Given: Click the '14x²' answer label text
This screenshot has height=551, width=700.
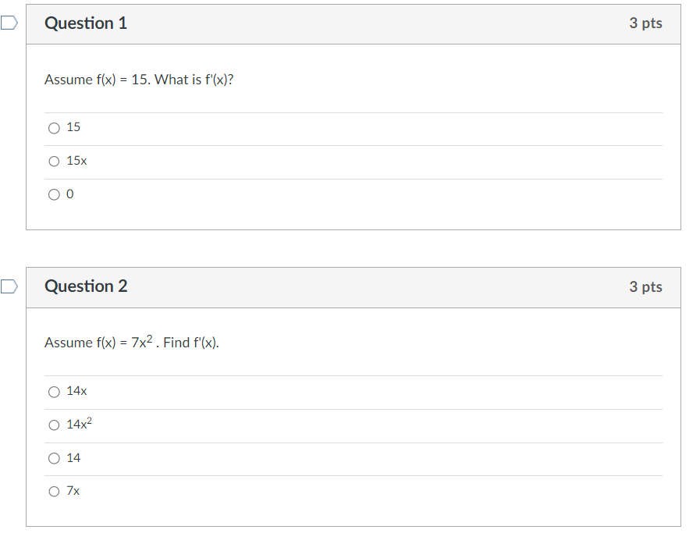Looking at the screenshot, I should [80, 423].
